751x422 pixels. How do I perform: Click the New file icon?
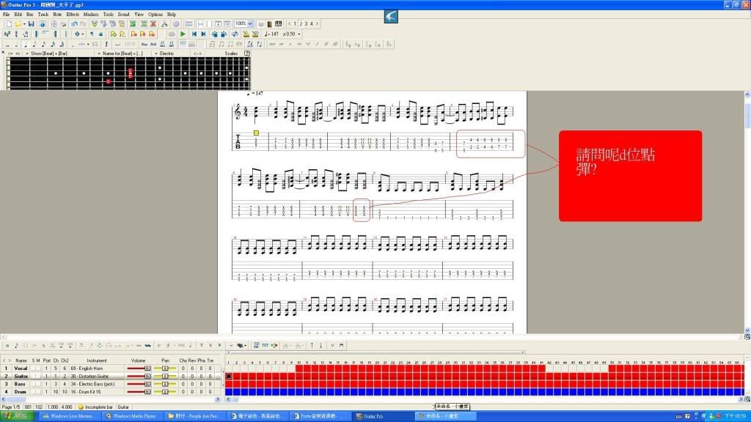click(x=7, y=24)
